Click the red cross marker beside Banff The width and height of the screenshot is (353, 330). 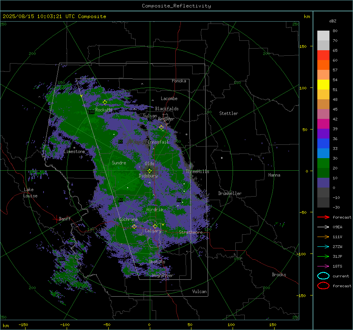pyautogui.click(x=56, y=219)
